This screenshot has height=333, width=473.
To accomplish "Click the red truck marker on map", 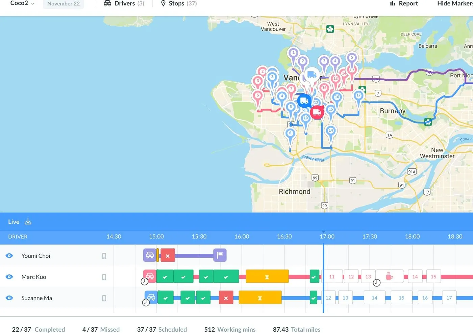I will pyautogui.click(x=317, y=112).
